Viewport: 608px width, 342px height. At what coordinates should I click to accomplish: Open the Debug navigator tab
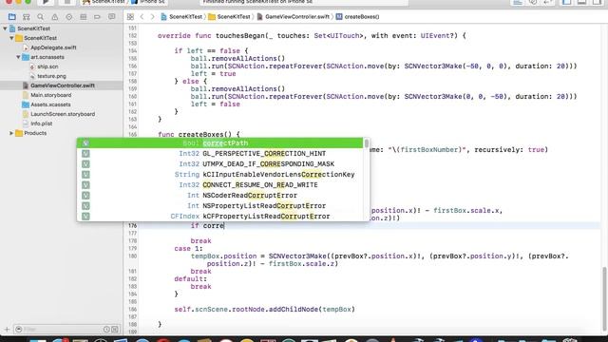[x=83, y=17]
